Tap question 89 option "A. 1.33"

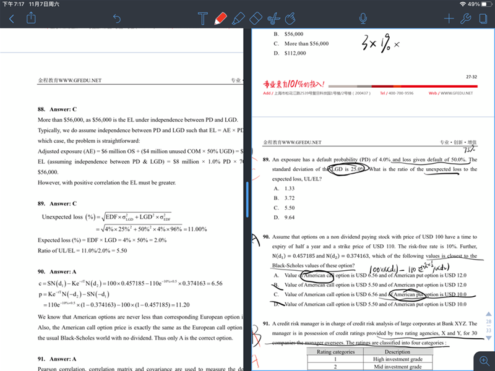point(284,189)
